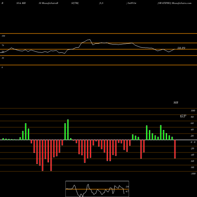Select the MR axis label -100
The height and width of the screenshot is (197, 197).
[193, 174]
